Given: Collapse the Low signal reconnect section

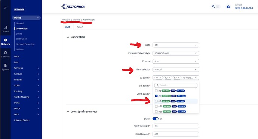Looking at the screenshot, I should click(68, 111).
